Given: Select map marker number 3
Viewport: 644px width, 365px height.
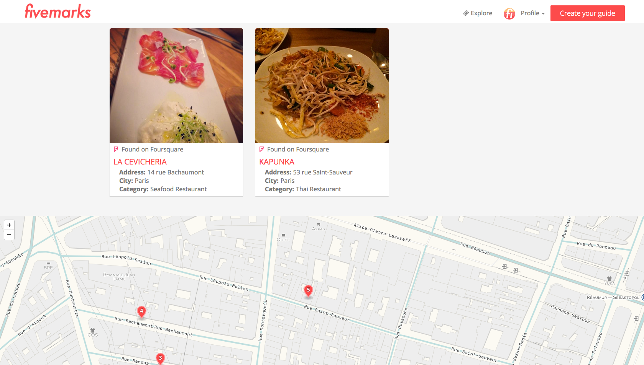Looking at the screenshot, I should pos(160,358).
